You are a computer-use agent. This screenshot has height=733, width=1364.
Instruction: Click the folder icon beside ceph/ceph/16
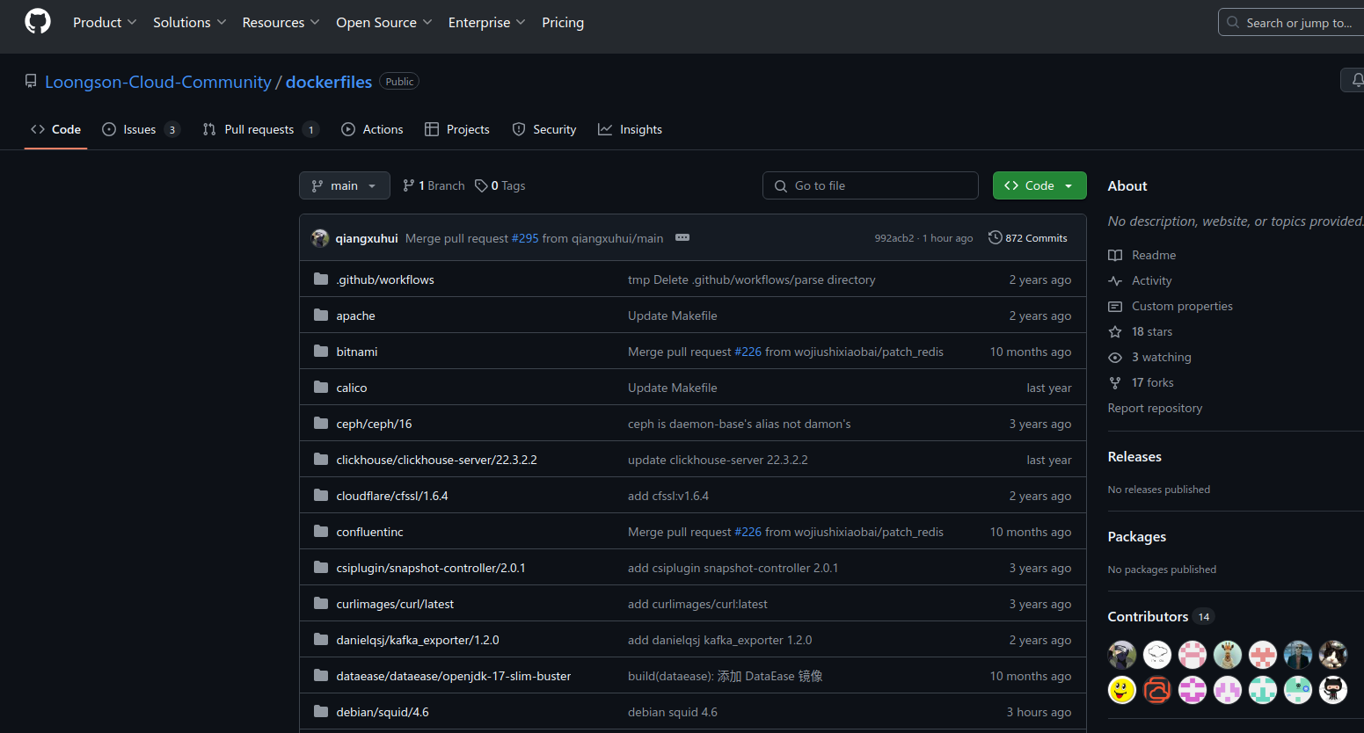(x=321, y=424)
